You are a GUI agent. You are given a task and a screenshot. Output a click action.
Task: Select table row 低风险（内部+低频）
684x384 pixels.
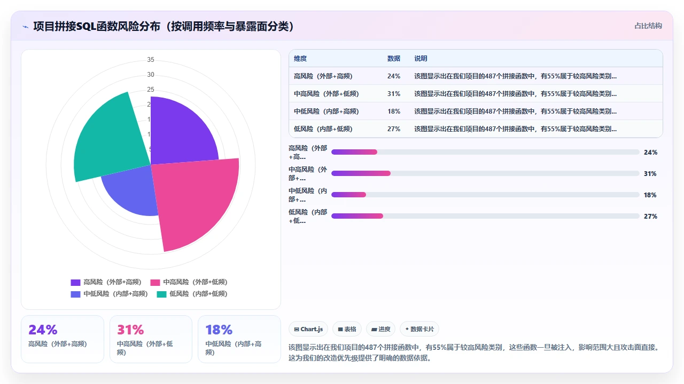coord(476,129)
